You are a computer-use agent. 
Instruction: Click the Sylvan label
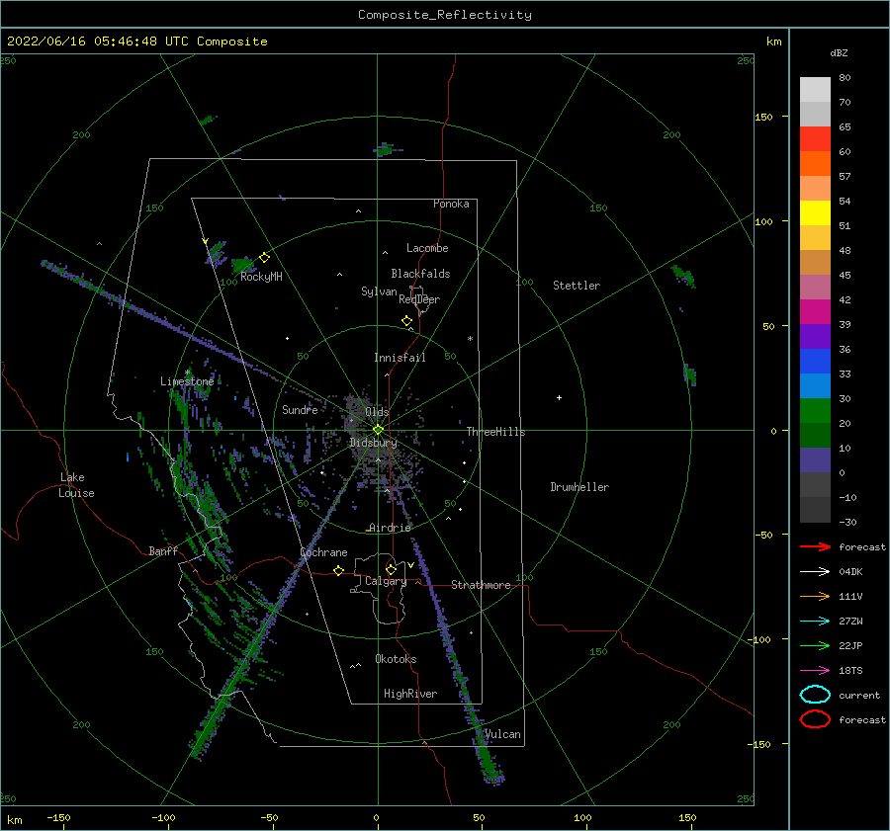click(x=379, y=291)
